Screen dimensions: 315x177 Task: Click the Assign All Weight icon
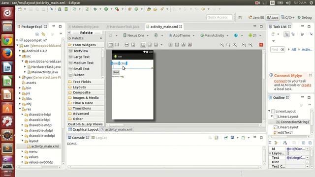(177, 45)
